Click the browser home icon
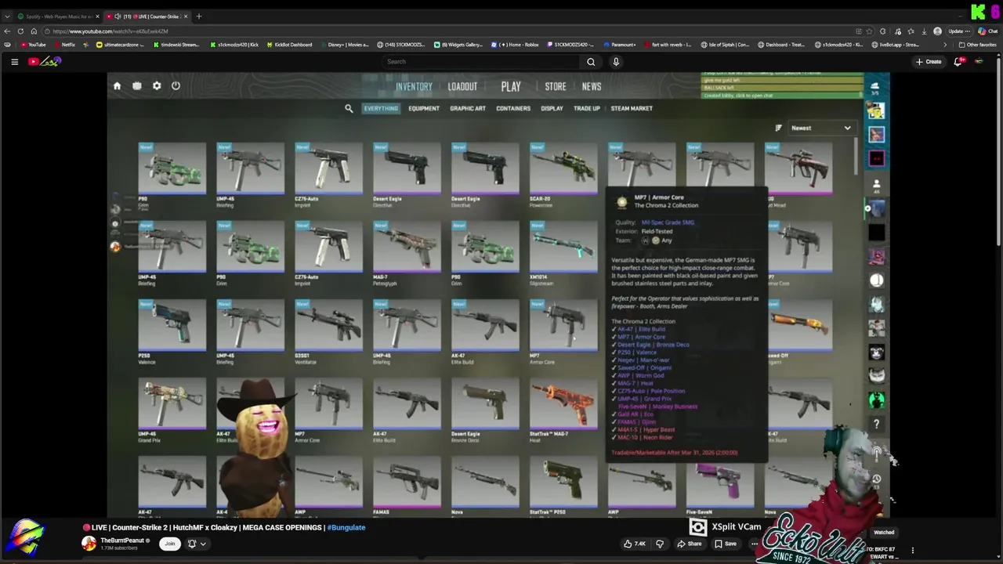Viewport: 1003px width, 564px height. pos(34,31)
